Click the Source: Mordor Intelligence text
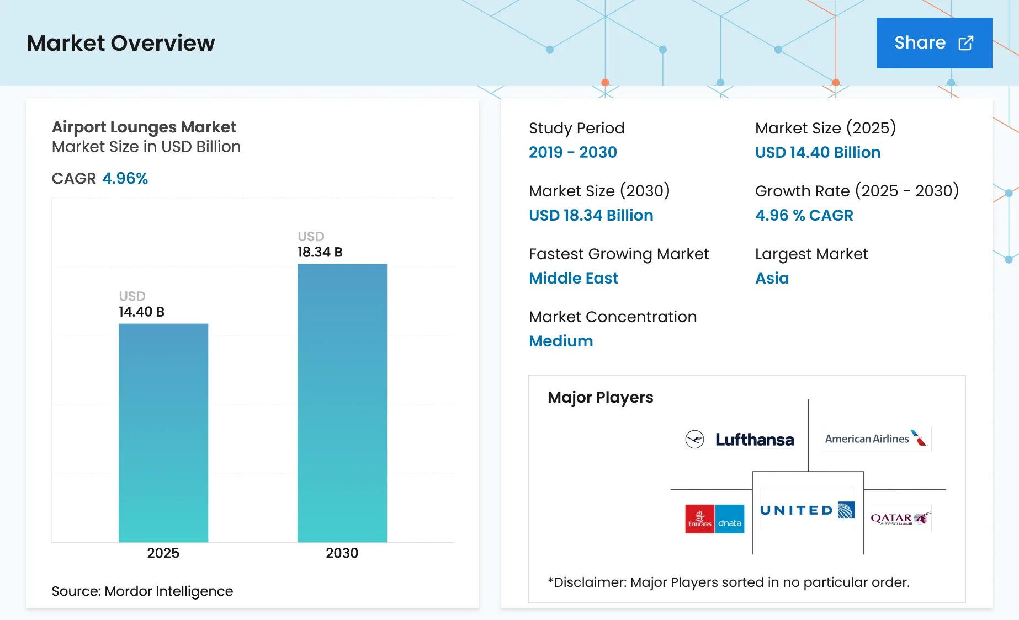 coord(142,591)
